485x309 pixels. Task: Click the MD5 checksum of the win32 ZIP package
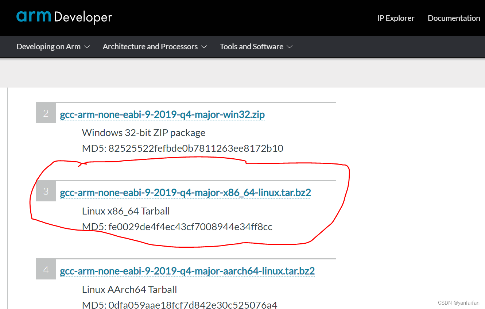click(182, 148)
